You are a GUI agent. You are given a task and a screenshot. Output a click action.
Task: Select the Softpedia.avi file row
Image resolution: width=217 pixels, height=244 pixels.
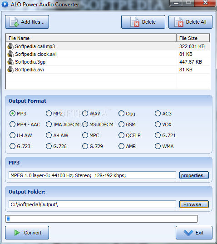click(x=108, y=70)
